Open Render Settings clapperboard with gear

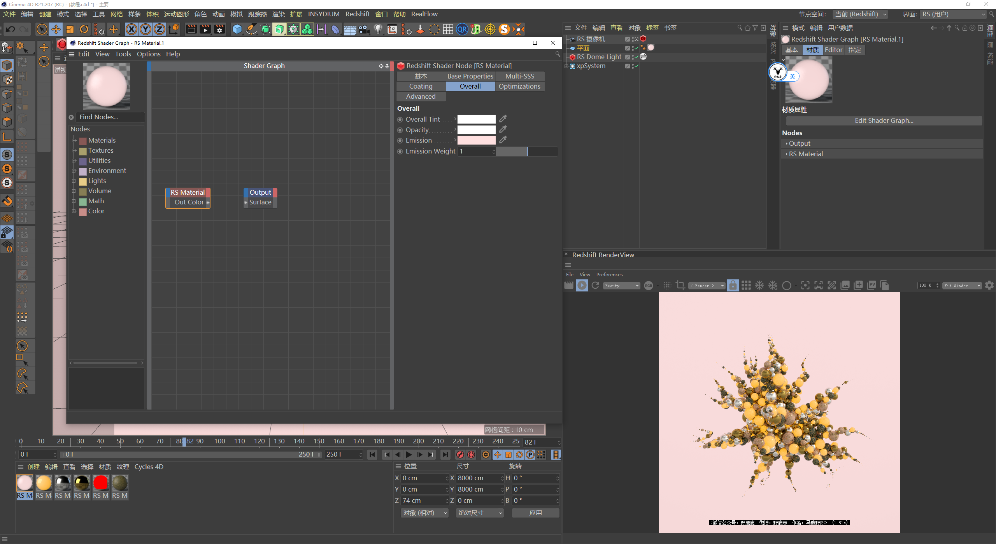pyautogui.click(x=219, y=29)
